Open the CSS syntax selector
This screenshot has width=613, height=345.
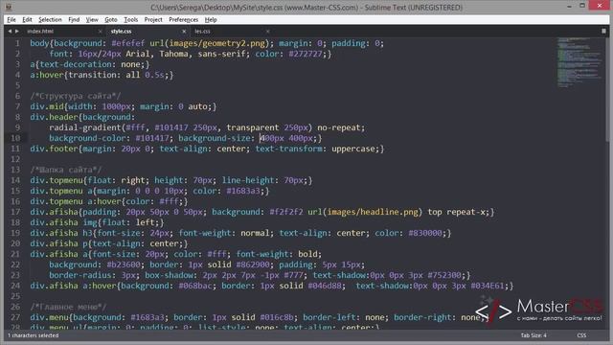pos(581,335)
